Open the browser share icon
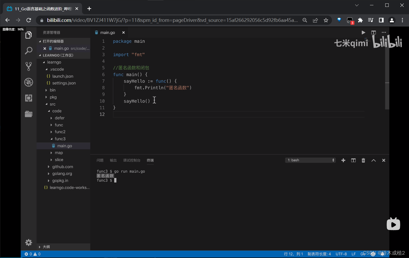The image size is (409, 258). tap(315, 20)
